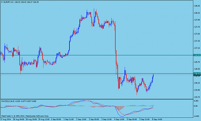The image size is (201, 121).
Task: Click the 4 Sep 13:00 time label
Action: [119, 119]
